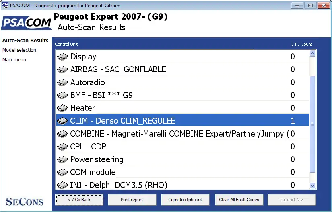The width and height of the screenshot is (332, 212).
Task: Select the Heater entry text
Action: (82, 108)
